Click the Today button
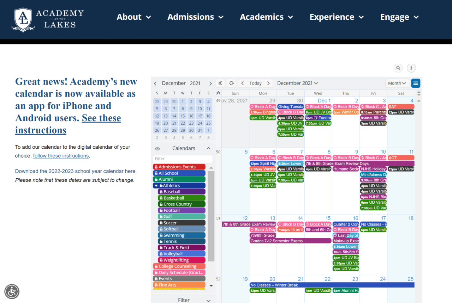Screen dimensions: 452x303 click(x=255, y=83)
